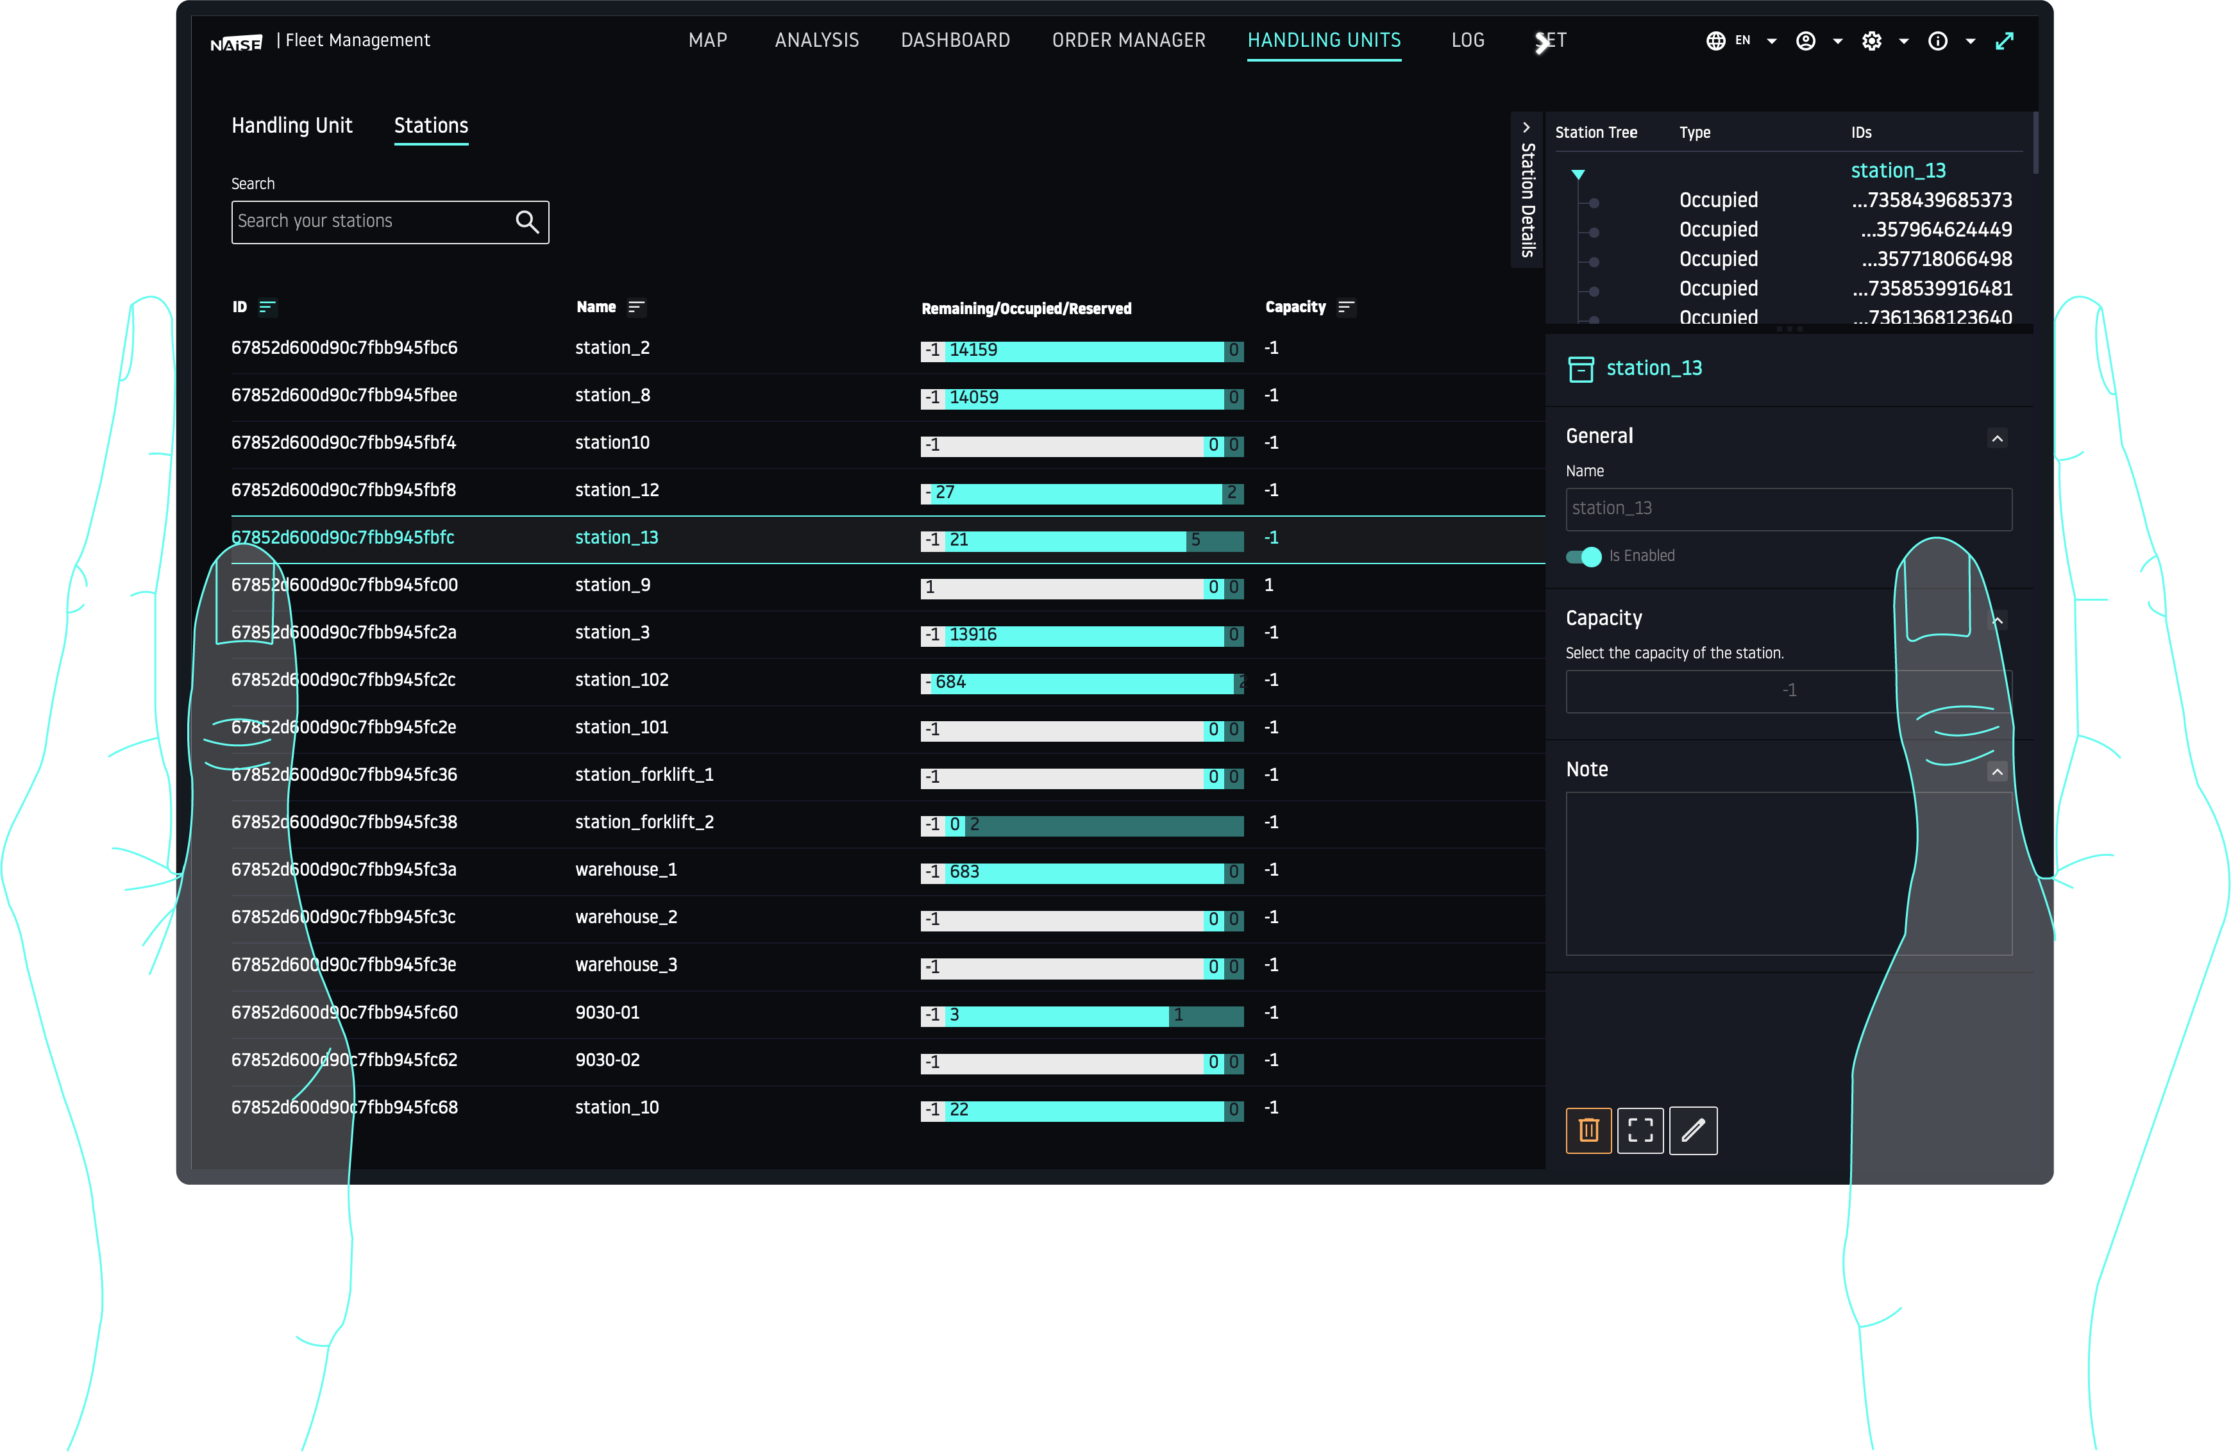
Task: Collapse the General section
Action: click(x=1998, y=438)
